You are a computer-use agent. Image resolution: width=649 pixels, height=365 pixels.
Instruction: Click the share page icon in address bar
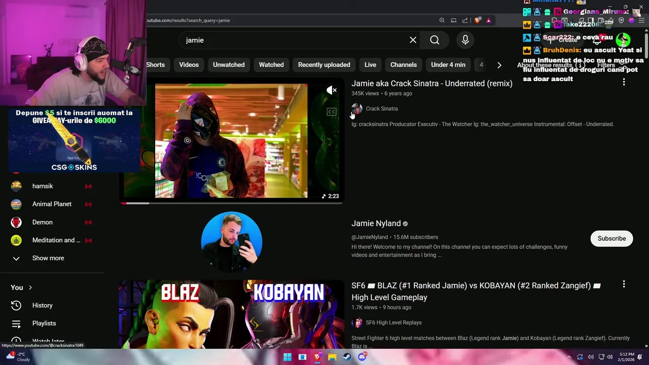(x=465, y=20)
